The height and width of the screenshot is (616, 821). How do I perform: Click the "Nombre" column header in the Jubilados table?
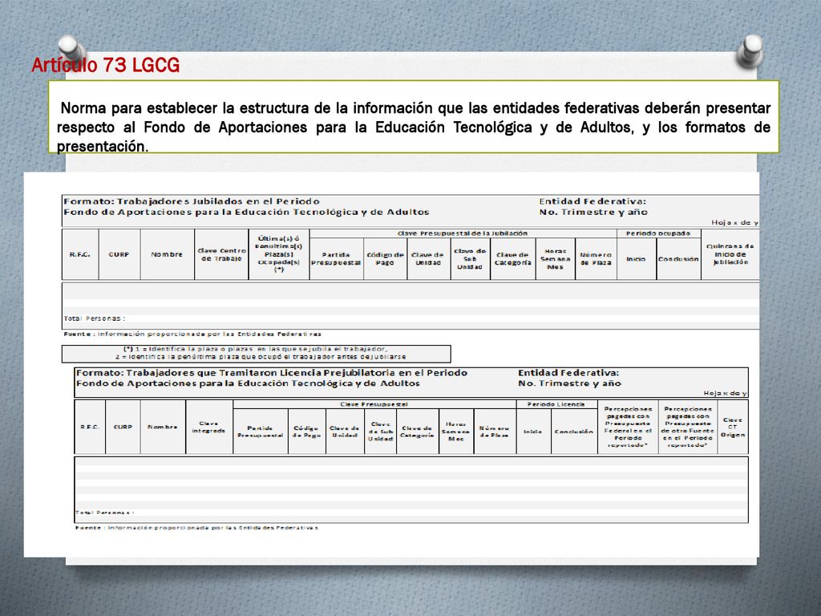click(167, 254)
